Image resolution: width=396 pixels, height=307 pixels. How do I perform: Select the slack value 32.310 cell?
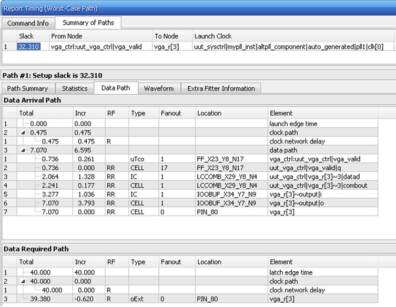coord(29,47)
